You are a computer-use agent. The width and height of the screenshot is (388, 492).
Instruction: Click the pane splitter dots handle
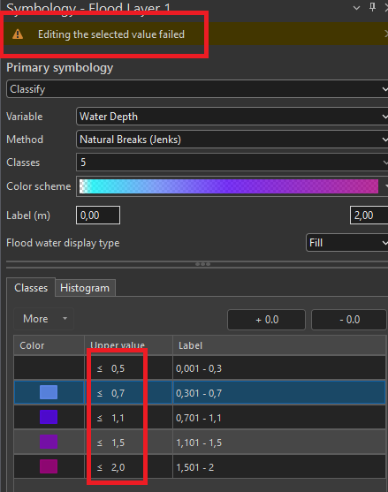(202, 264)
